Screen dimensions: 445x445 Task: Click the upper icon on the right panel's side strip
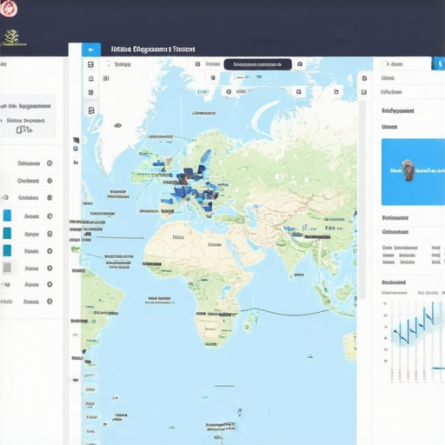click(x=364, y=78)
